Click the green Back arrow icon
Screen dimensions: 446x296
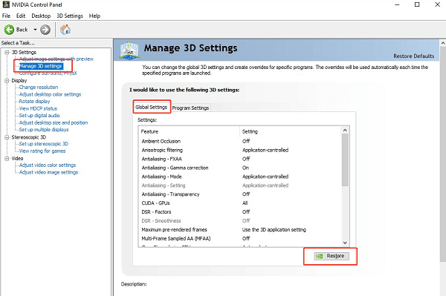[9, 30]
